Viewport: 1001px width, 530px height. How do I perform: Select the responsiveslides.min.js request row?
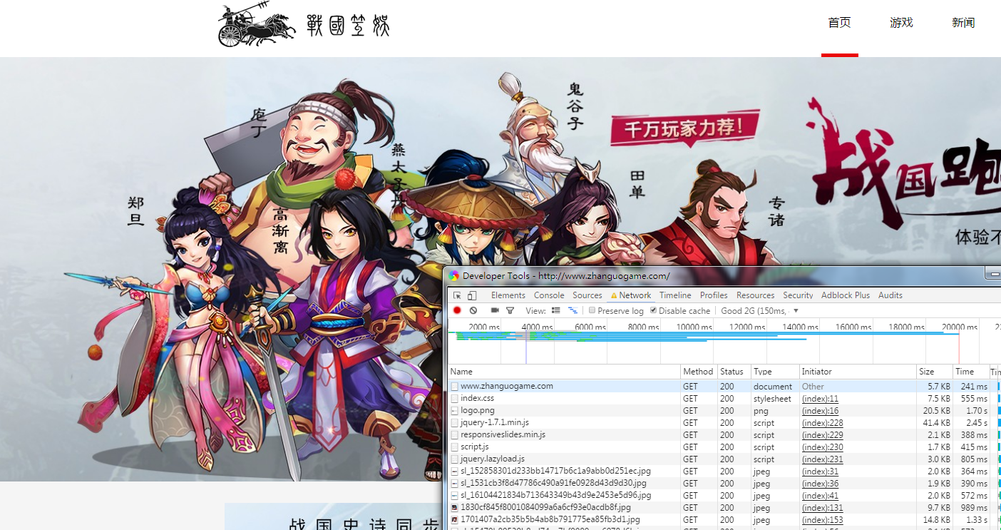click(724, 434)
